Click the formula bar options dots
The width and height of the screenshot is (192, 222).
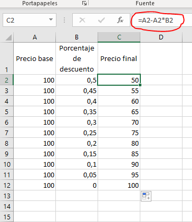(x=64, y=20)
